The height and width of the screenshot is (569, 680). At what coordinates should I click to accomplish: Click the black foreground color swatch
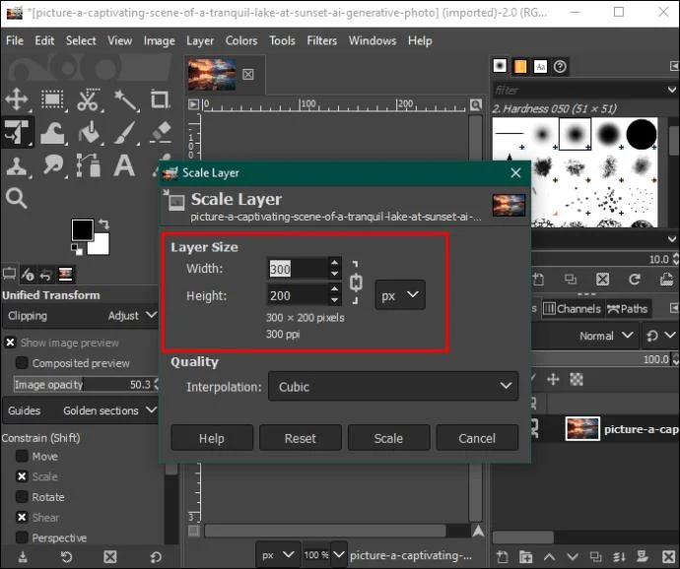pyautogui.click(x=82, y=230)
